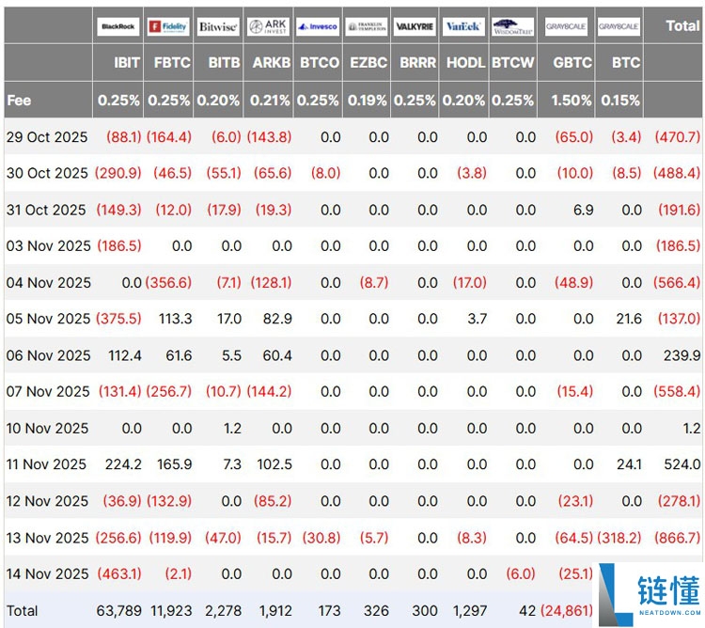Image resolution: width=705 pixels, height=628 pixels.
Task: Select the EZBC ticker header
Action: point(368,62)
